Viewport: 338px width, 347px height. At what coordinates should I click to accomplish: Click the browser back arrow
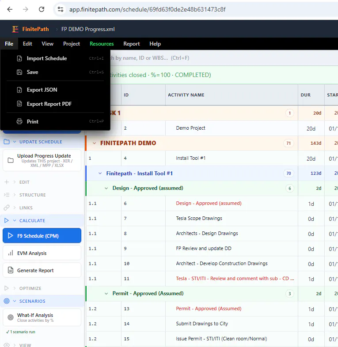(10, 9)
